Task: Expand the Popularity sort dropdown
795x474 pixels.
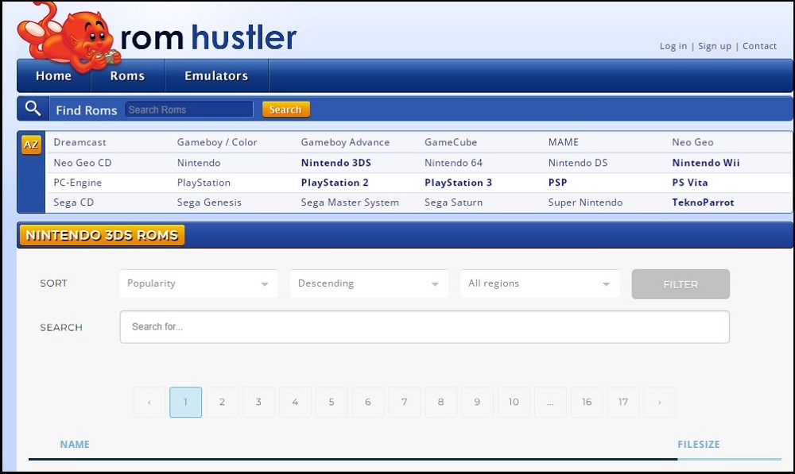Action: click(198, 283)
